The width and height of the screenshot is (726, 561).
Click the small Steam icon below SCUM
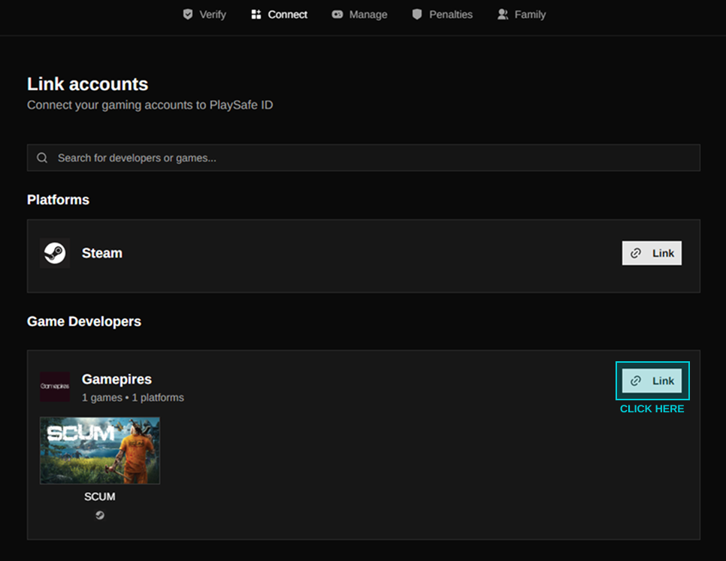pos(100,515)
